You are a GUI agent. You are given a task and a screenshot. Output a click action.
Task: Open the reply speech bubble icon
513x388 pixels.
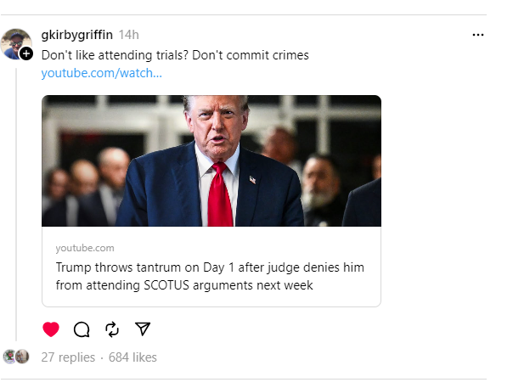pos(82,329)
